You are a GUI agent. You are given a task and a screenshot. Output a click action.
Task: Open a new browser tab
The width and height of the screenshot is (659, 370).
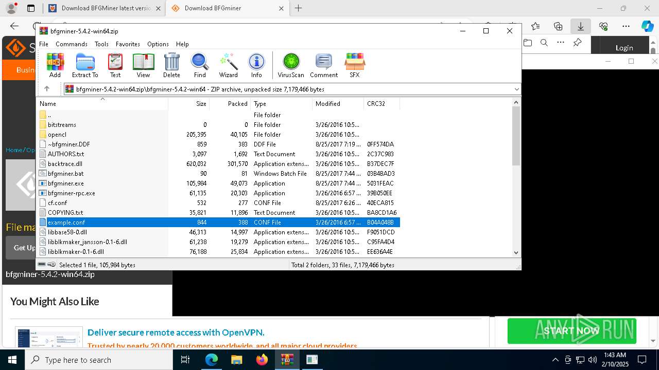click(298, 8)
